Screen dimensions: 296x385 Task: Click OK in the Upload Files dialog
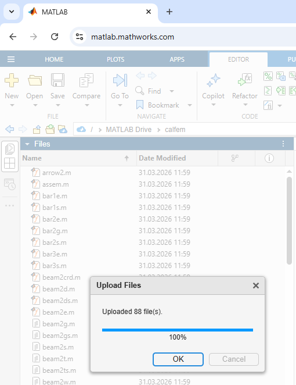coord(178,359)
